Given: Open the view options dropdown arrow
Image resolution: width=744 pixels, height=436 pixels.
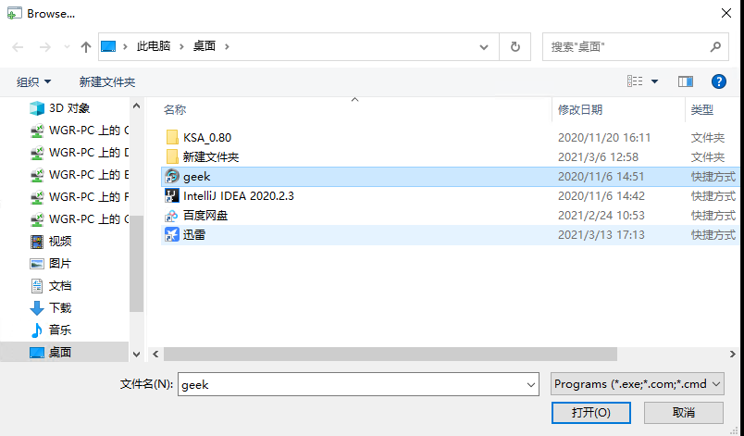Looking at the screenshot, I should coord(655,81).
